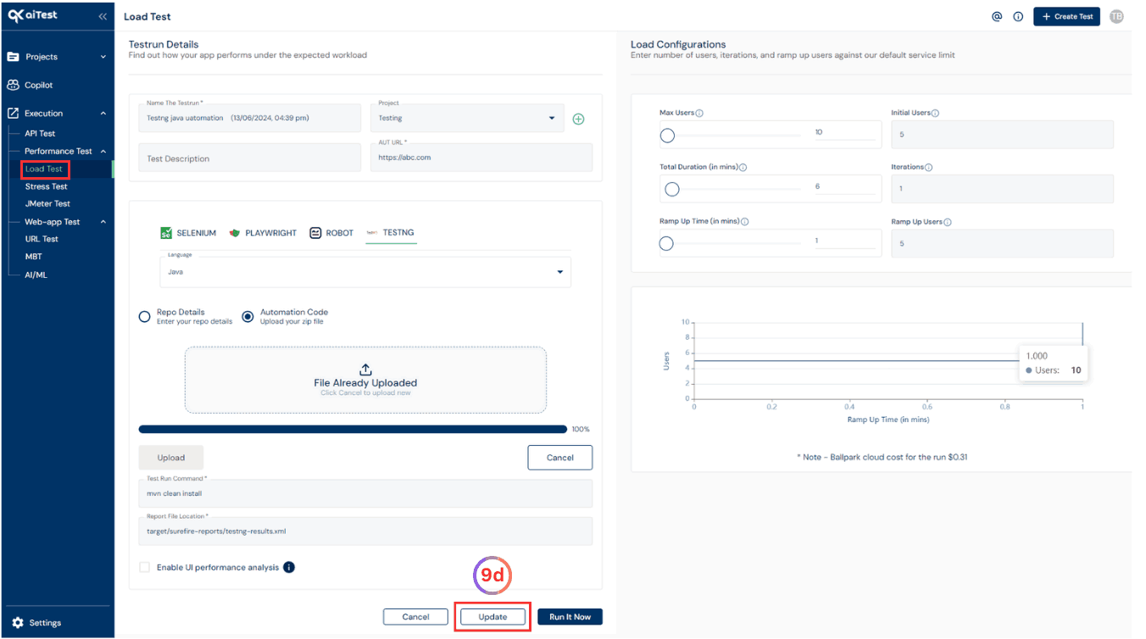Open Load Test in sidebar

(44, 169)
